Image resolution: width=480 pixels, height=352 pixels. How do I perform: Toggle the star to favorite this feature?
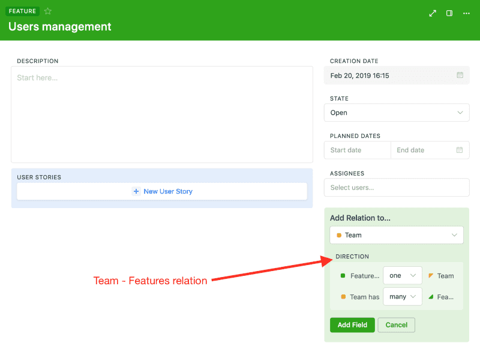[x=47, y=11]
